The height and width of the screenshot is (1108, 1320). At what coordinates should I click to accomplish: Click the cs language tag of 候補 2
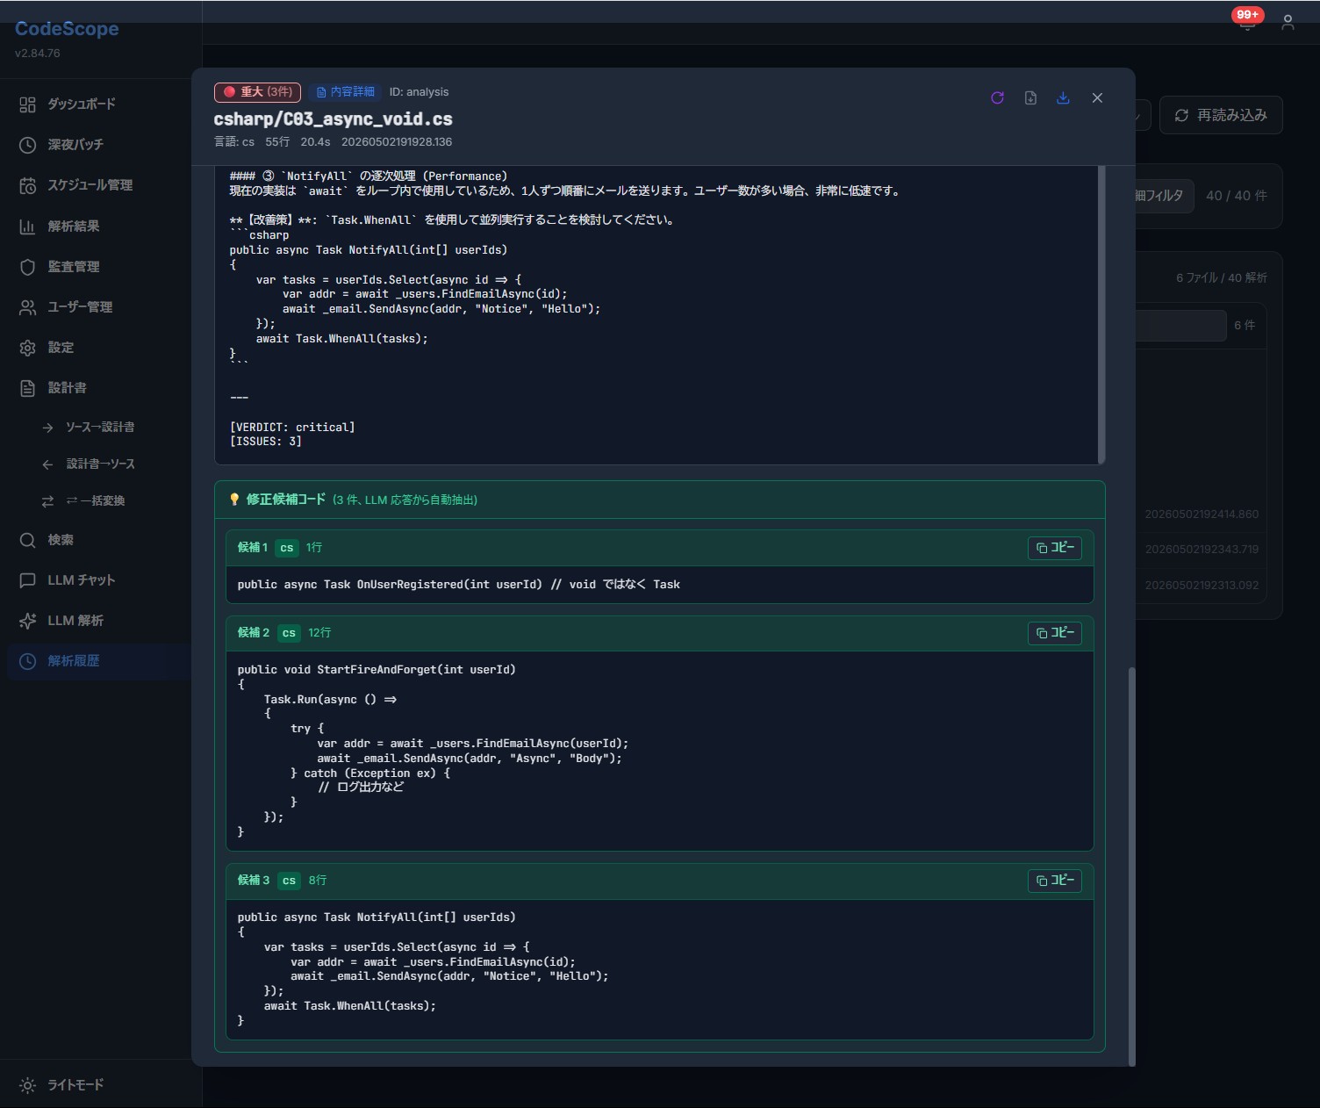point(289,633)
